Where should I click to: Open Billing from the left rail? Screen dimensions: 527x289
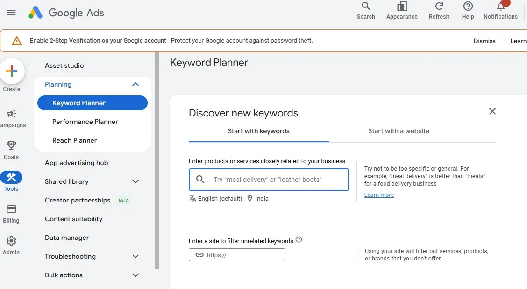pyautogui.click(x=11, y=210)
